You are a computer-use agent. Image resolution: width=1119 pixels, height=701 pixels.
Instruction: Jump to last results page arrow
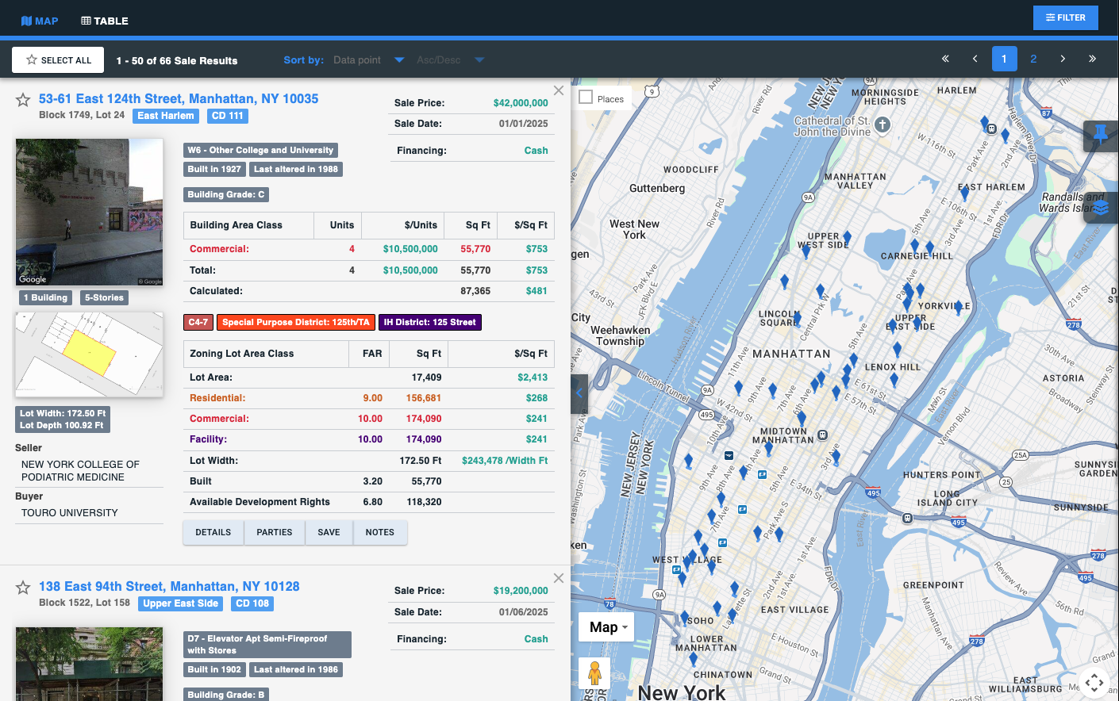click(x=1092, y=59)
